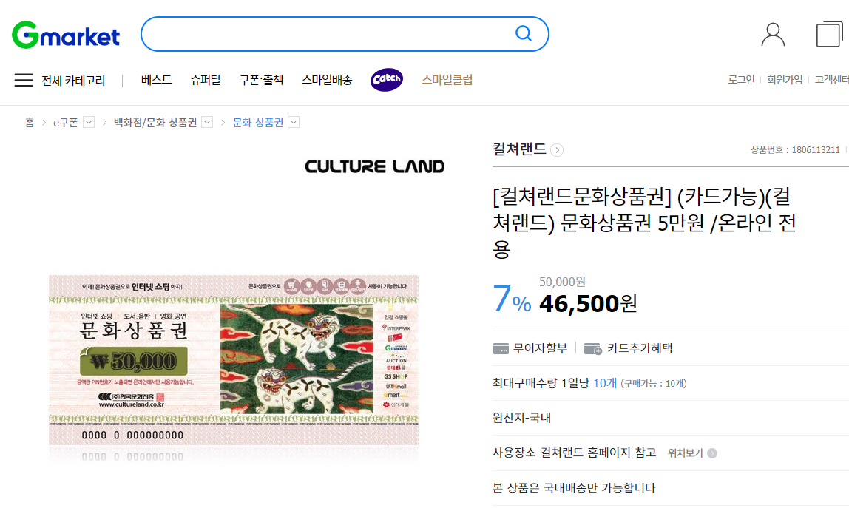Open the user account profile icon

[773, 35]
